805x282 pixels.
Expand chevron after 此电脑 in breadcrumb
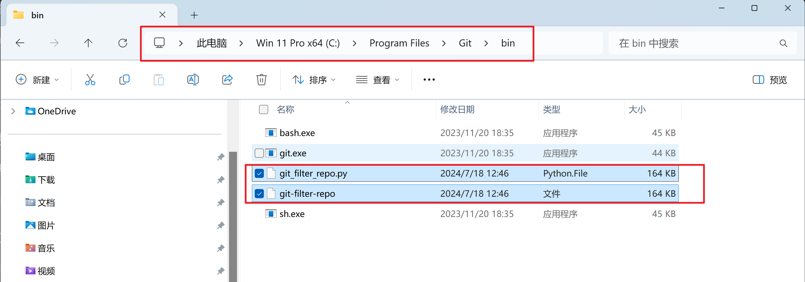click(x=241, y=43)
